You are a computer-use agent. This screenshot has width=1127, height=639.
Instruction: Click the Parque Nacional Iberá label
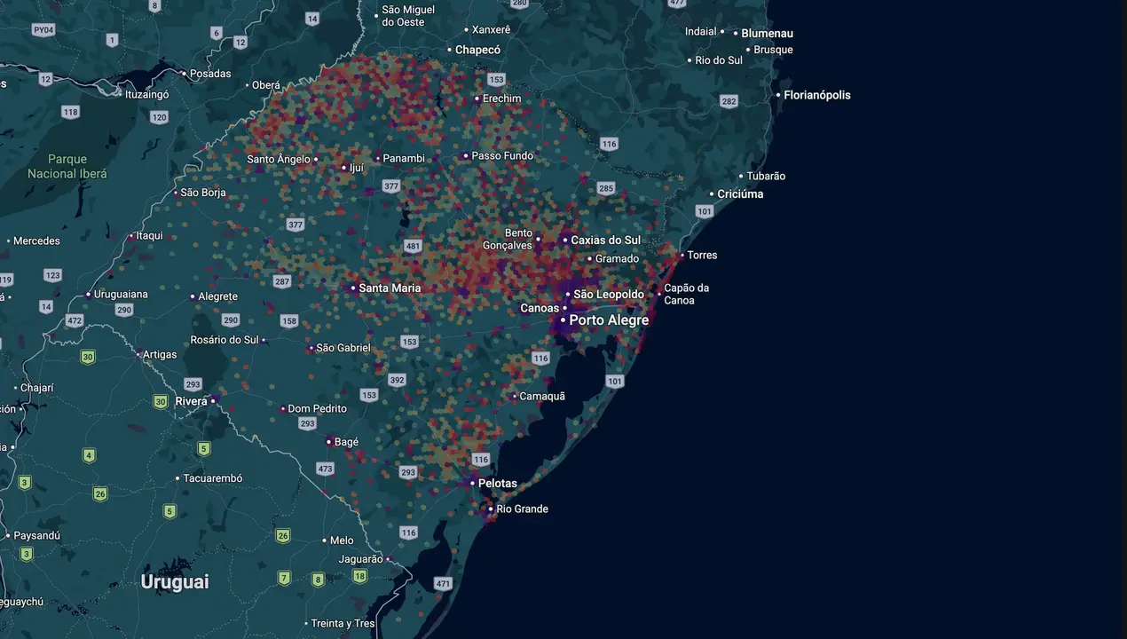coord(67,167)
